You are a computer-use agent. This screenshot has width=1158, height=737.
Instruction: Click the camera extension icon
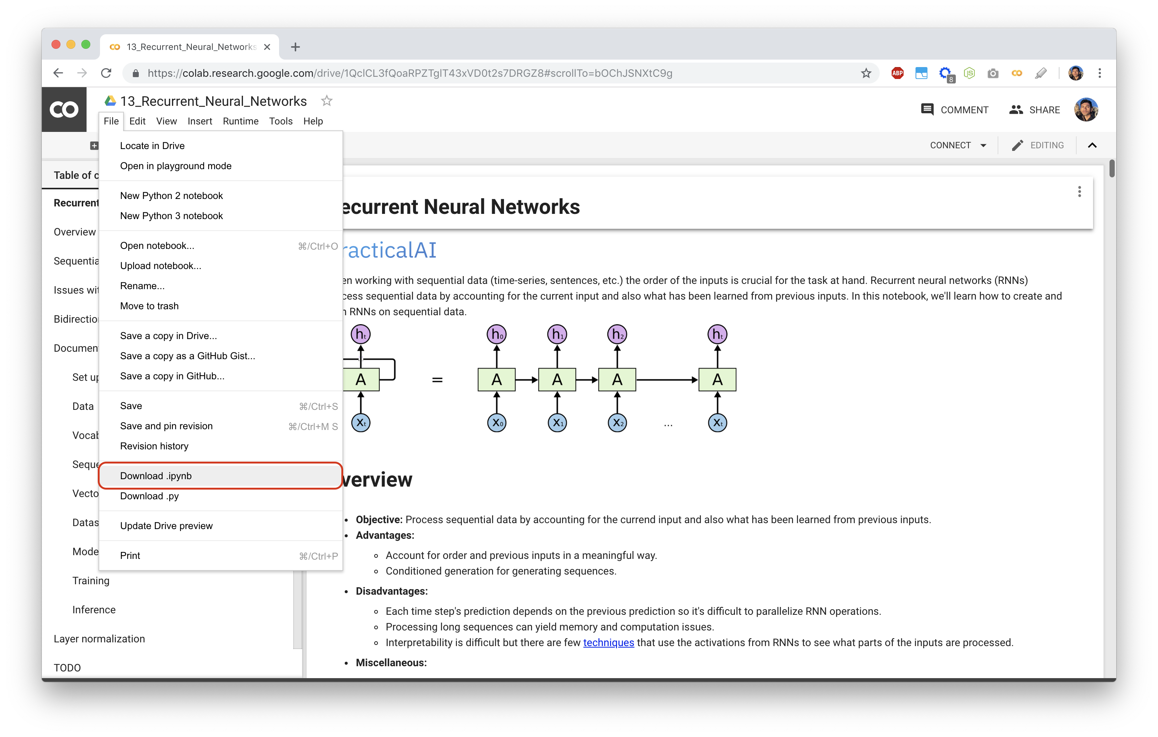point(993,73)
